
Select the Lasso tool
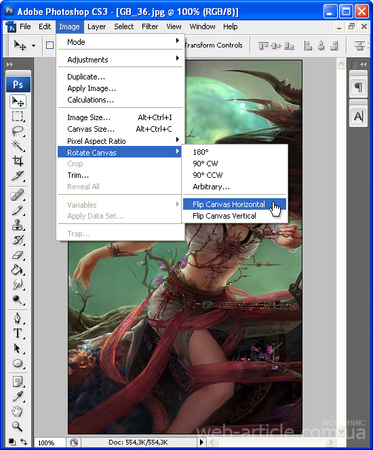(18, 131)
